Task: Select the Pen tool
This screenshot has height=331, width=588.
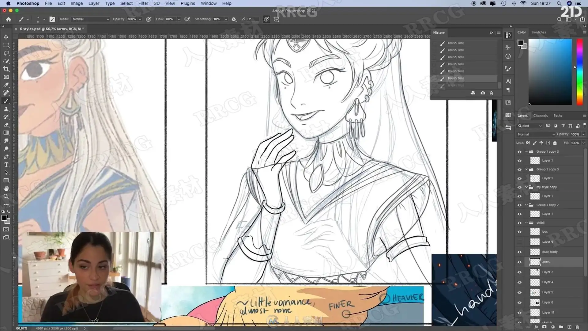Action: coord(6,157)
